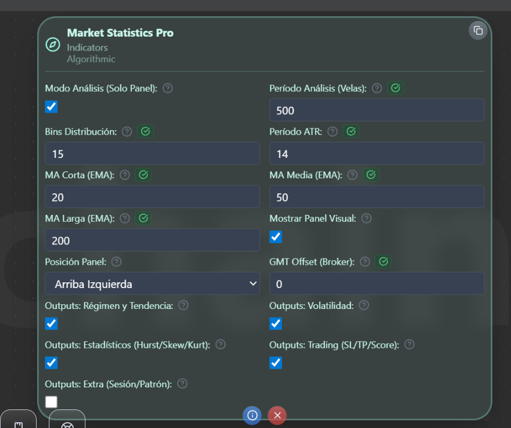Click the green check icon beside Período Análisis
This screenshot has height=428, width=511.
click(396, 88)
